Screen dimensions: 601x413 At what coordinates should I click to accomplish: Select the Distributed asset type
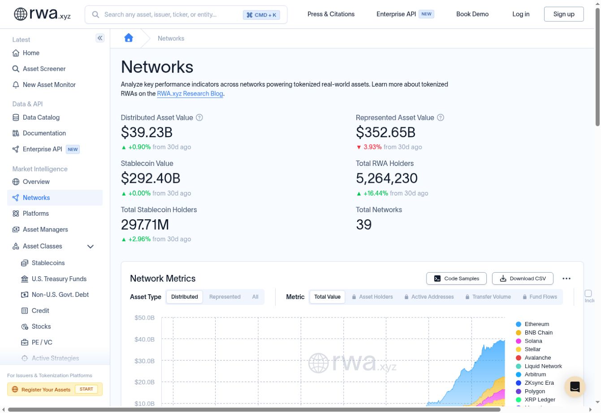pos(185,297)
